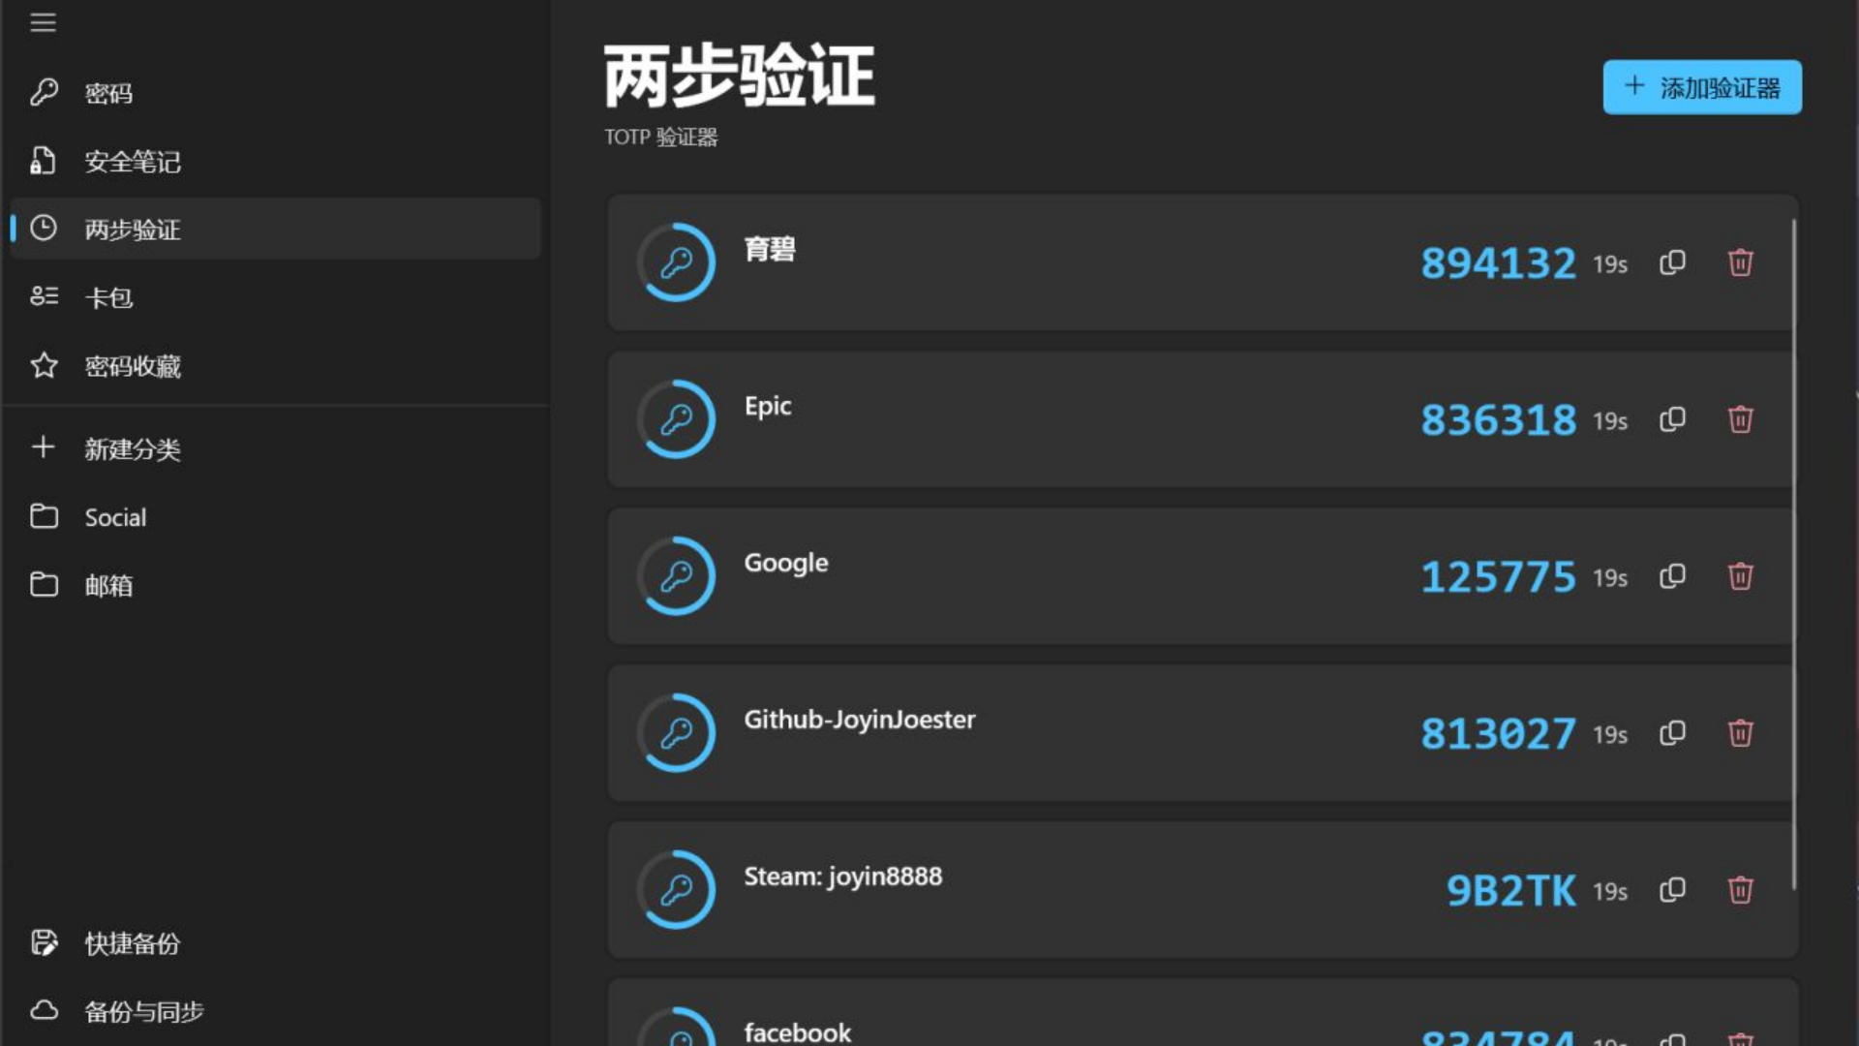This screenshot has height=1046, width=1859.
Task: Click the cloud icon beside 备份与同步
Action: coord(44,1010)
